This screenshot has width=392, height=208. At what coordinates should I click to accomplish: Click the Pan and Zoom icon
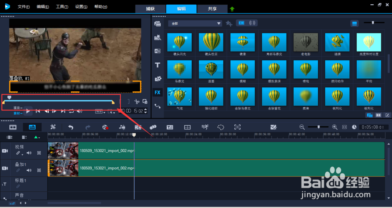[x=238, y=127]
